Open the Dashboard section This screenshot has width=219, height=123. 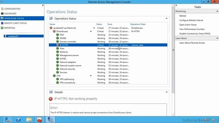tap(10, 14)
